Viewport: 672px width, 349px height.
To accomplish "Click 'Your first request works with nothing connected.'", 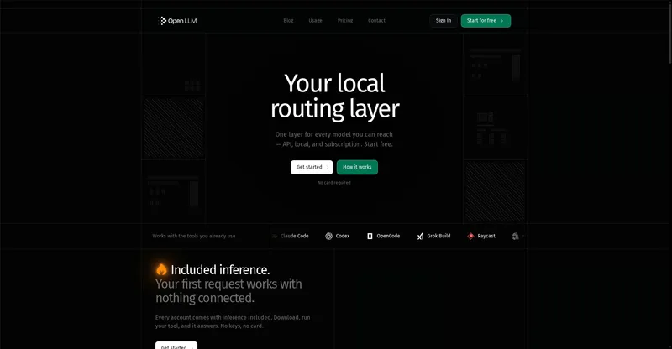I will (x=228, y=291).
